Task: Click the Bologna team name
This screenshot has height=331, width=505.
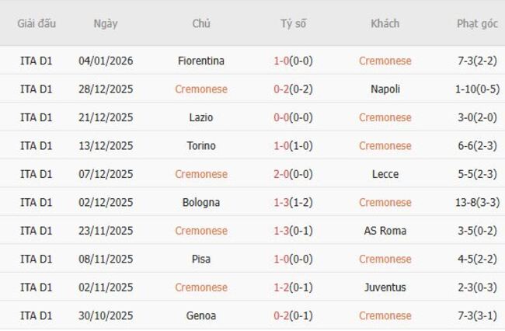Action: [201, 203]
